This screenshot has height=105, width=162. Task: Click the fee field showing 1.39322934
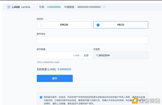click(x=121, y=55)
